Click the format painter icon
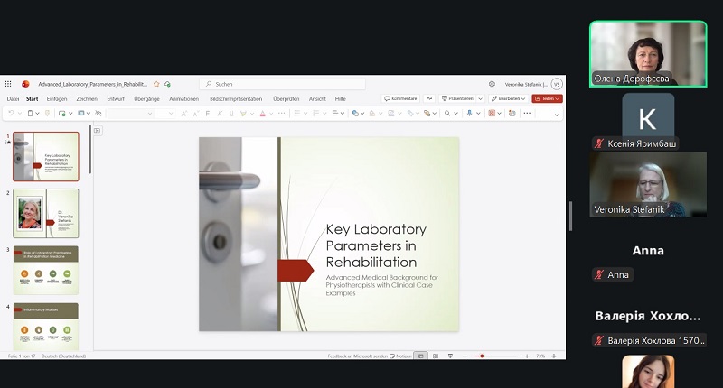Viewport: 723px width, 388px height. pos(47,113)
